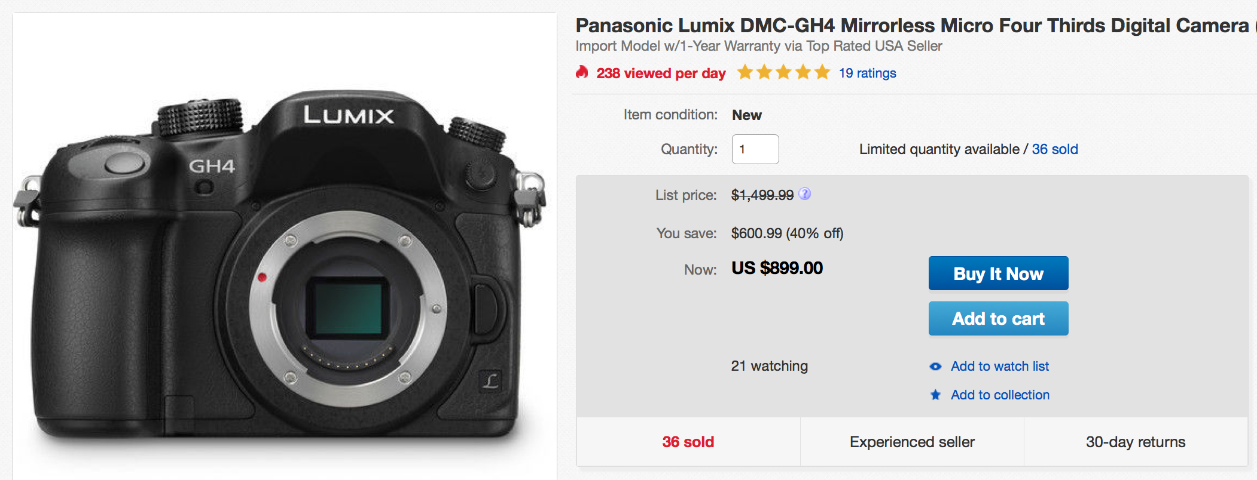Image resolution: width=1257 pixels, height=480 pixels.
Task: Open the List price help question mark
Action: click(805, 194)
